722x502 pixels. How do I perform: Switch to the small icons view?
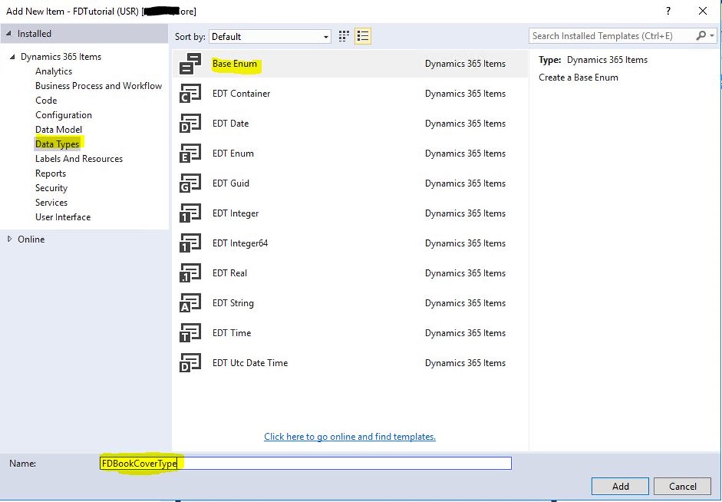344,36
